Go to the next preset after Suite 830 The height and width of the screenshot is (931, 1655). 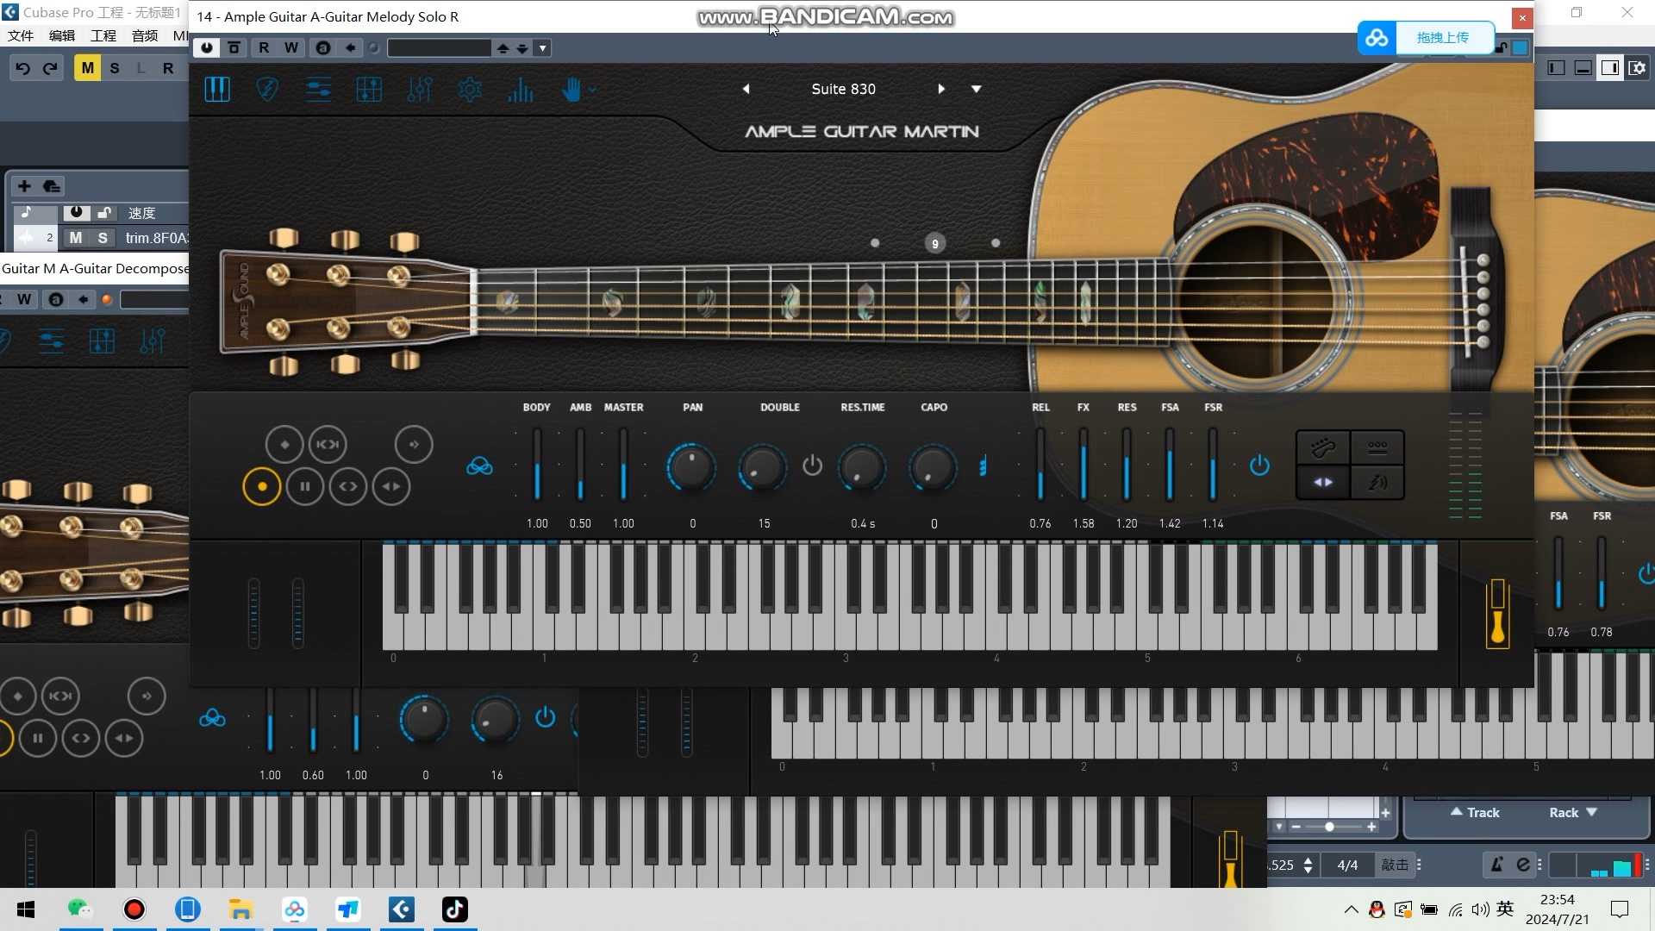(940, 89)
